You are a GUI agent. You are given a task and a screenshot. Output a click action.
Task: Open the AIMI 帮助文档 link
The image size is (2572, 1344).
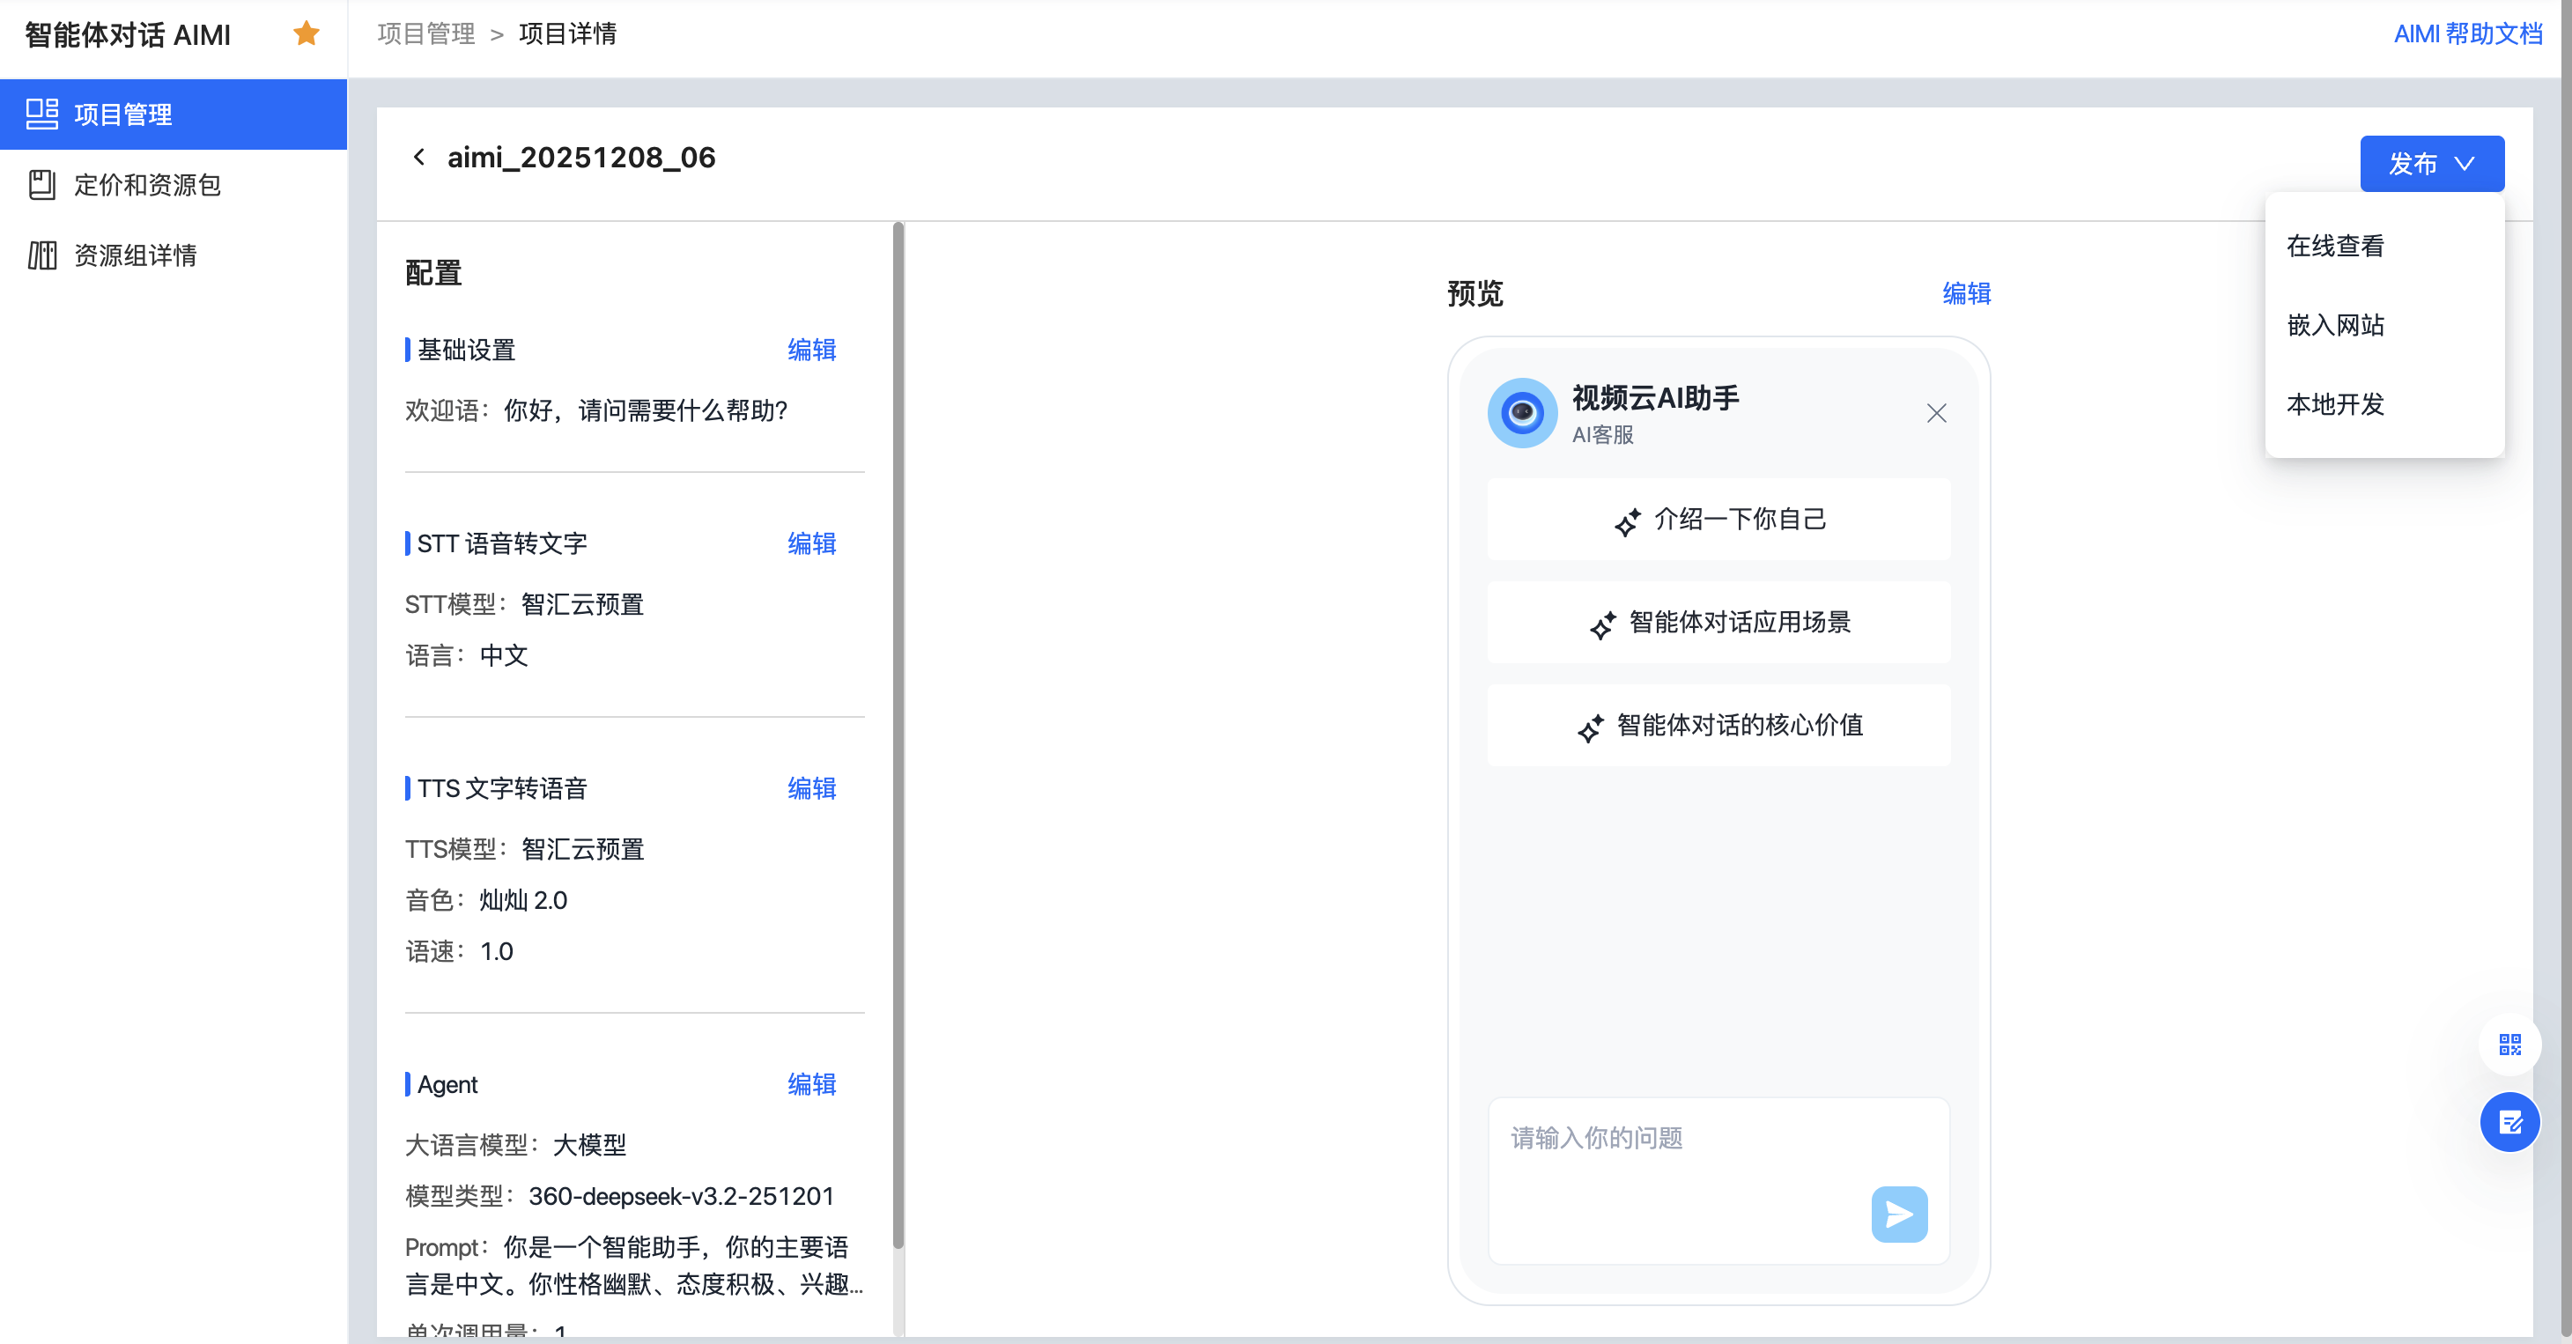click(x=2467, y=34)
